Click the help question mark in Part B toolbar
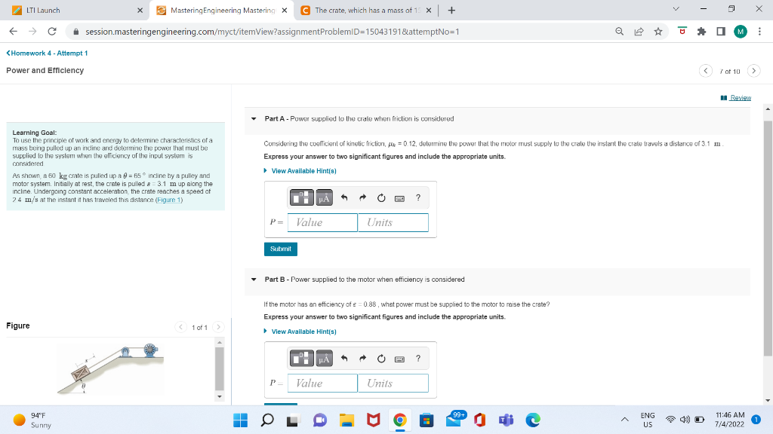Viewport: 773px width, 434px height. click(x=418, y=358)
